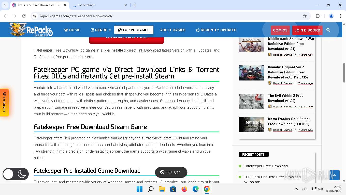Open Metro Exodus Gold Edition title link
The width and height of the screenshot is (346, 195).
point(289,121)
